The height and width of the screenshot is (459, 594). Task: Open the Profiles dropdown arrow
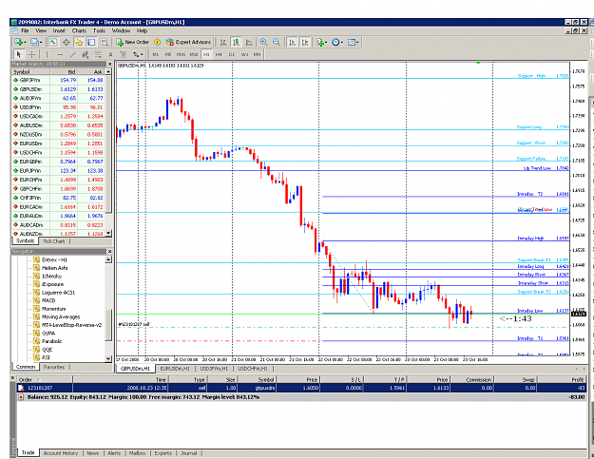[41, 42]
